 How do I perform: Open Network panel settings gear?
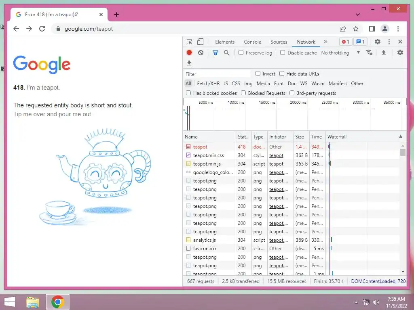(x=400, y=52)
